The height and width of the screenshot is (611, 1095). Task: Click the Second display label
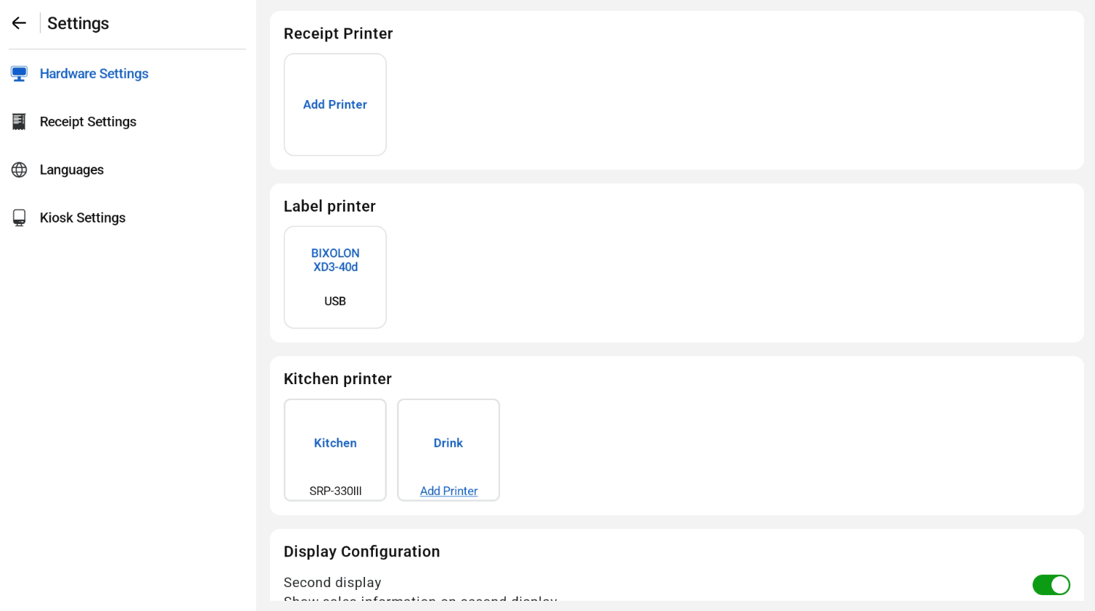[x=332, y=582]
